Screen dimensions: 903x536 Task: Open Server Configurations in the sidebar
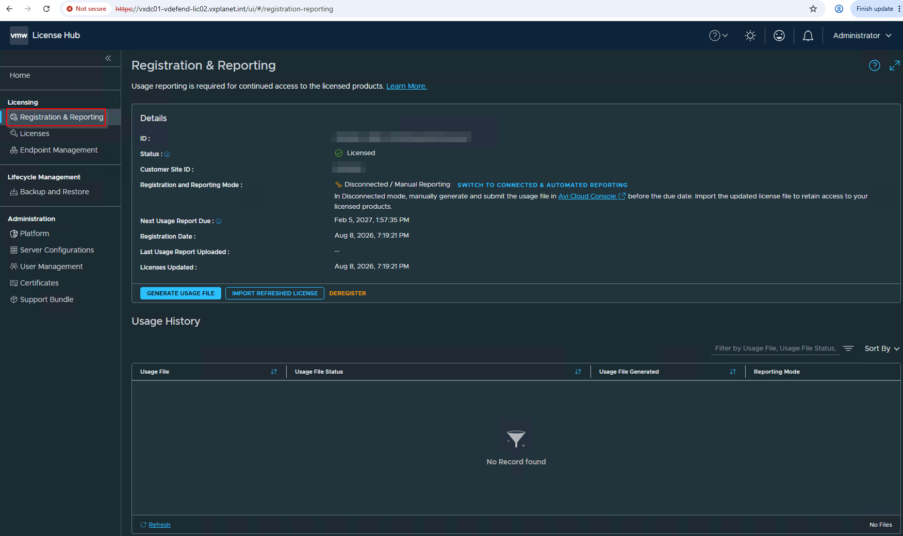(x=52, y=250)
